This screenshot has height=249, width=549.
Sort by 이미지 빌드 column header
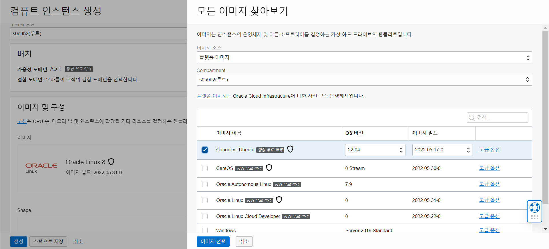tap(425, 133)
